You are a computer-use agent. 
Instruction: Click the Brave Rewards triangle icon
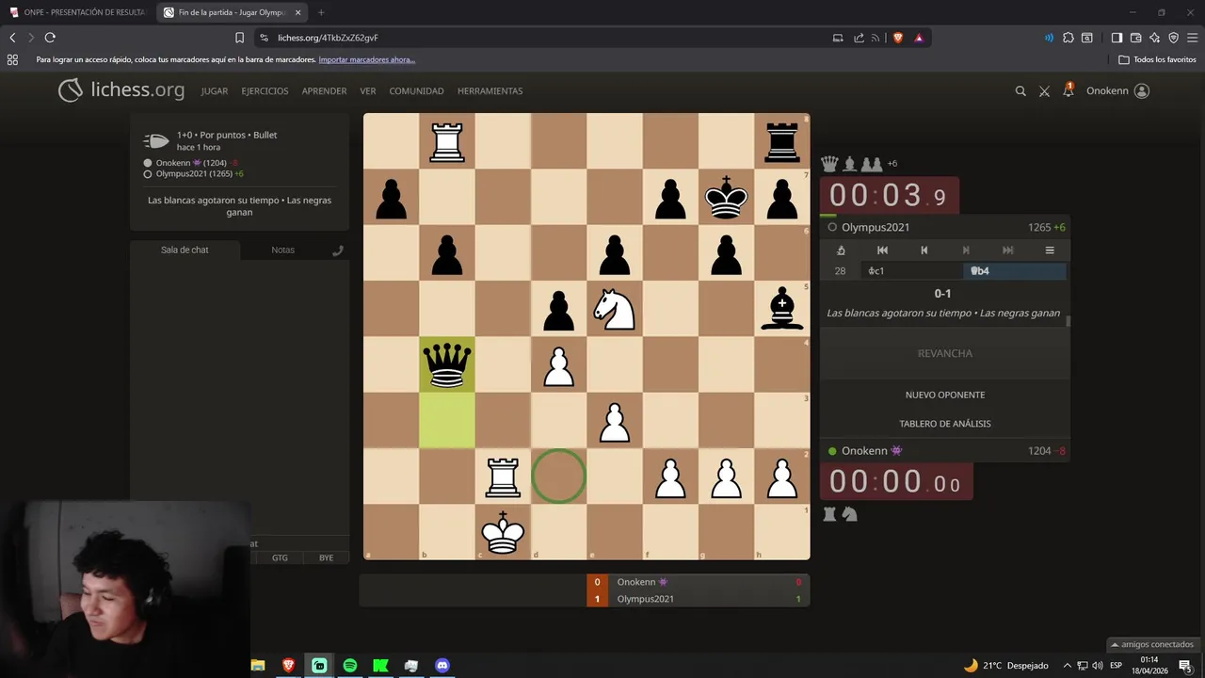[x=918, y=38]
